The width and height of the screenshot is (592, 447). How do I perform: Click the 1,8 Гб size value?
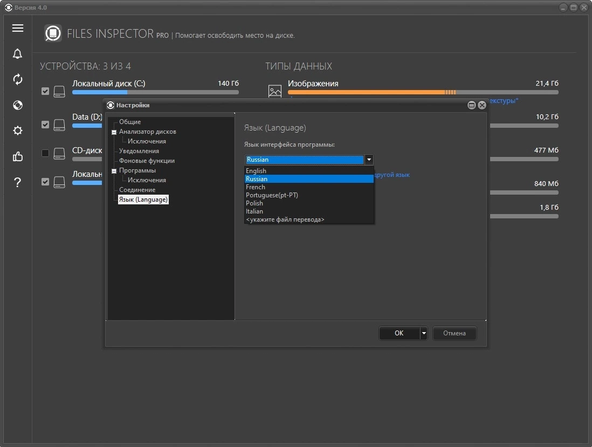[x=549, y=207]
